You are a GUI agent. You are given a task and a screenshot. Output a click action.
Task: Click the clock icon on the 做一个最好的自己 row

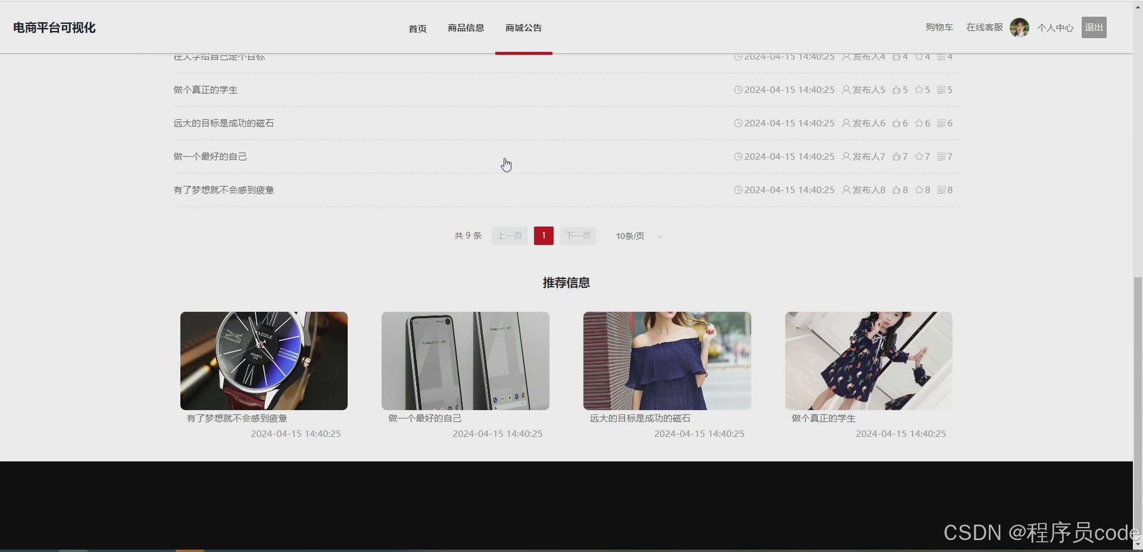(738, 156)
